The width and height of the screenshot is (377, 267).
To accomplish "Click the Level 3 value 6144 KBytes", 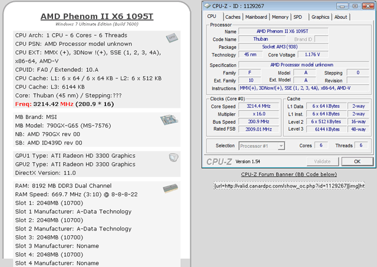I will click(326, 129).
